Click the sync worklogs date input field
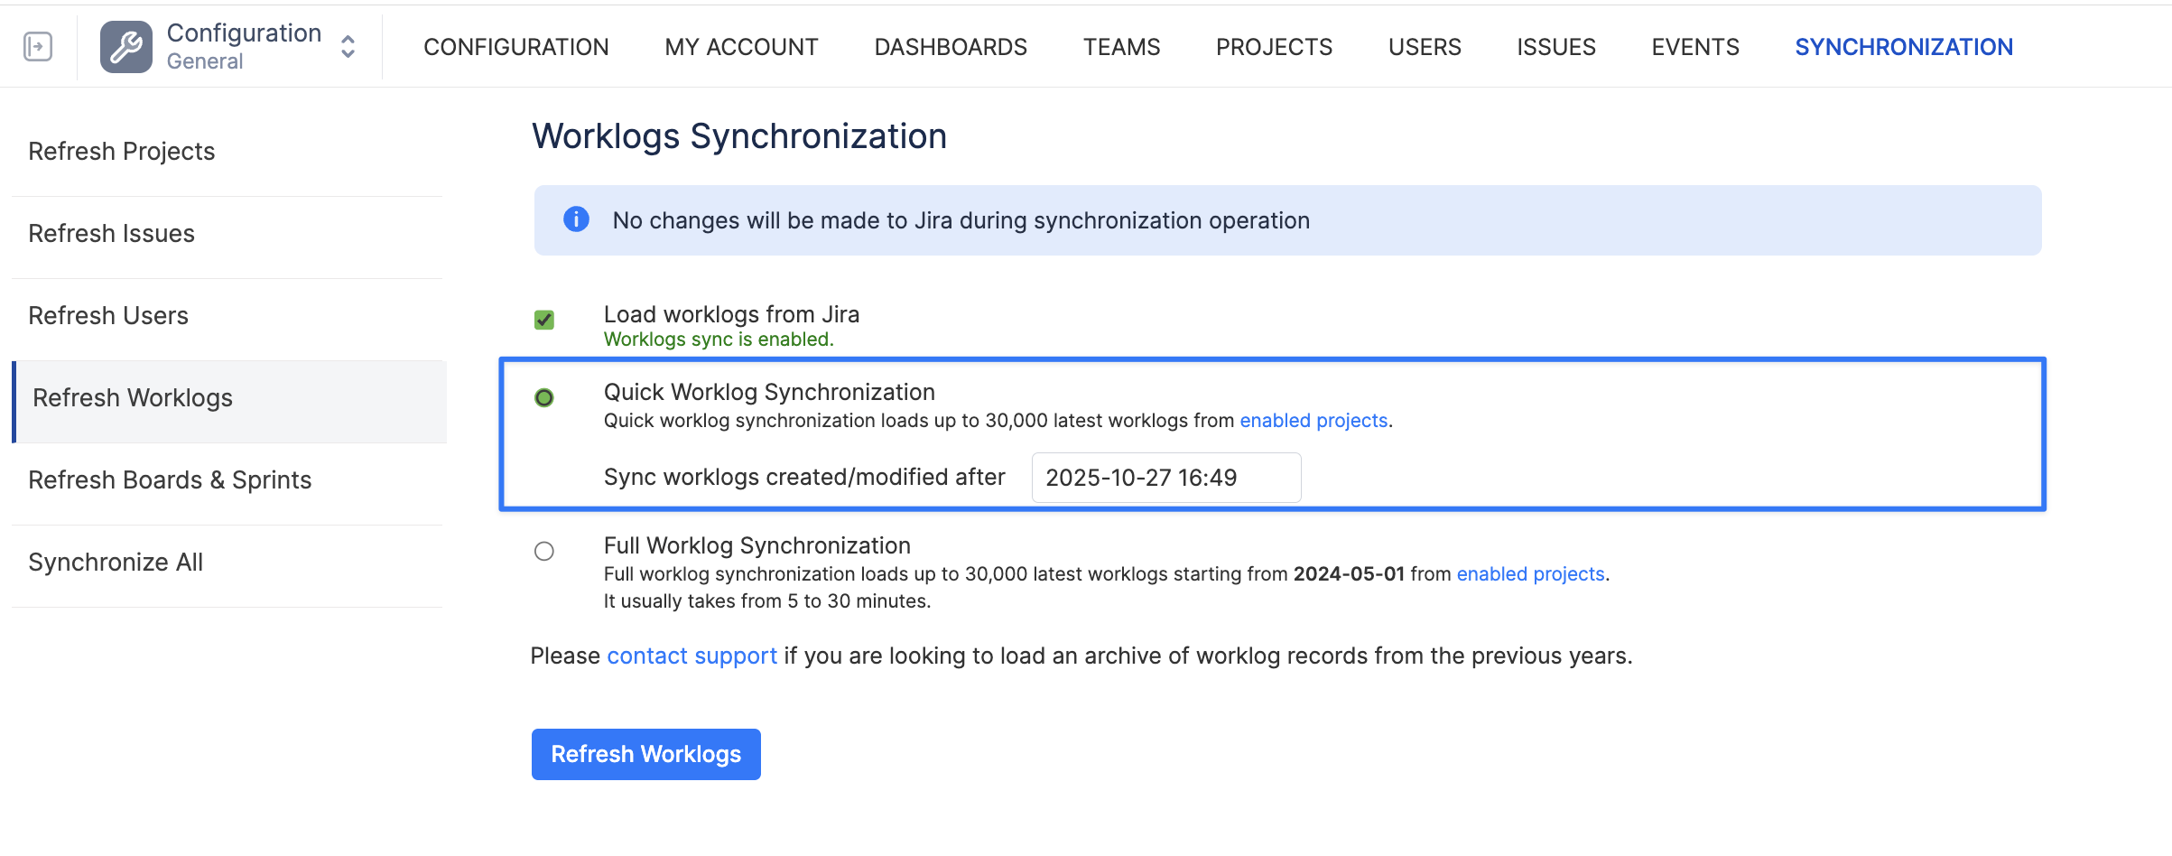Screen dimensions: 2172x856 pos(1165,478)
